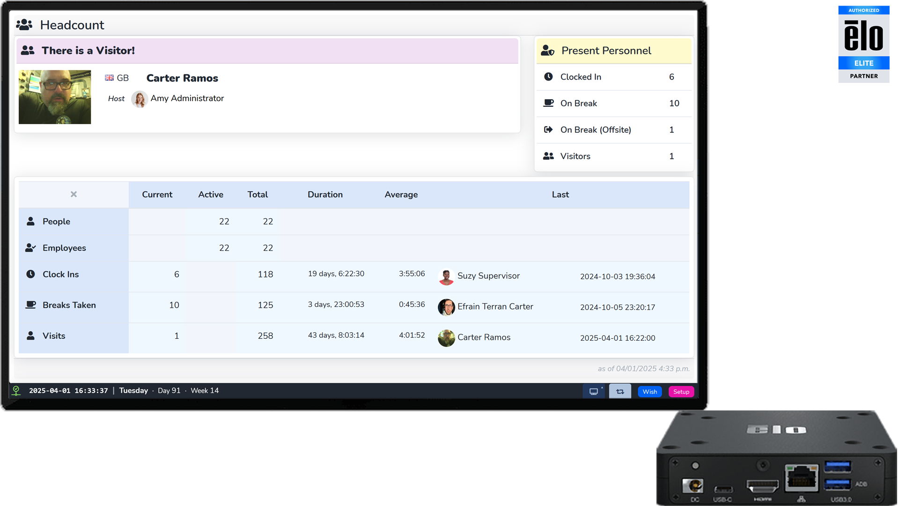
Task: Click Suzy Supervisor's avatar in Clock Ins row
Action: pyautogui.click(x=446, y=276)
